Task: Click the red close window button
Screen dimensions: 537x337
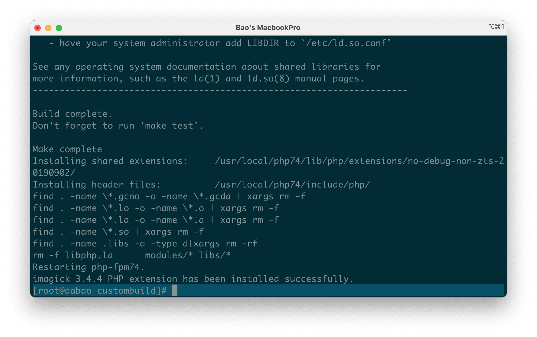Action: click(38, 28)
